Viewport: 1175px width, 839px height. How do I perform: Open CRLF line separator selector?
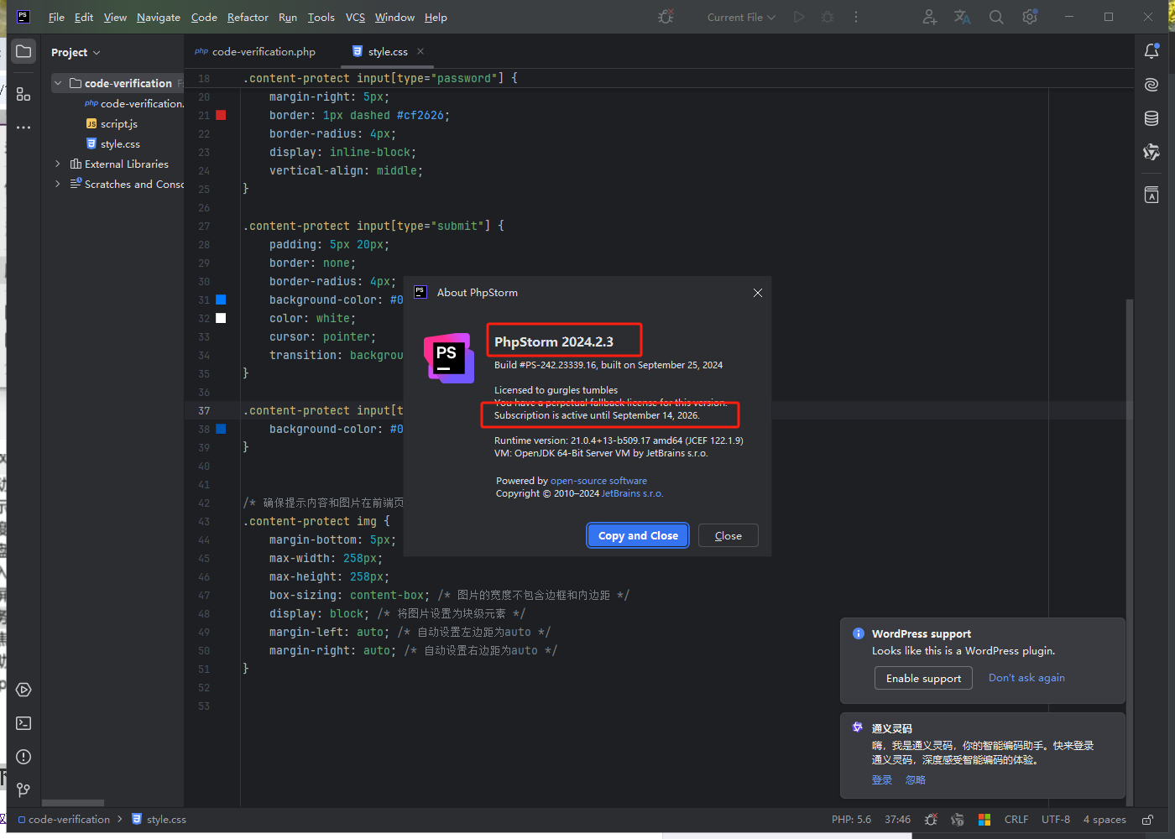point(1016,820)
